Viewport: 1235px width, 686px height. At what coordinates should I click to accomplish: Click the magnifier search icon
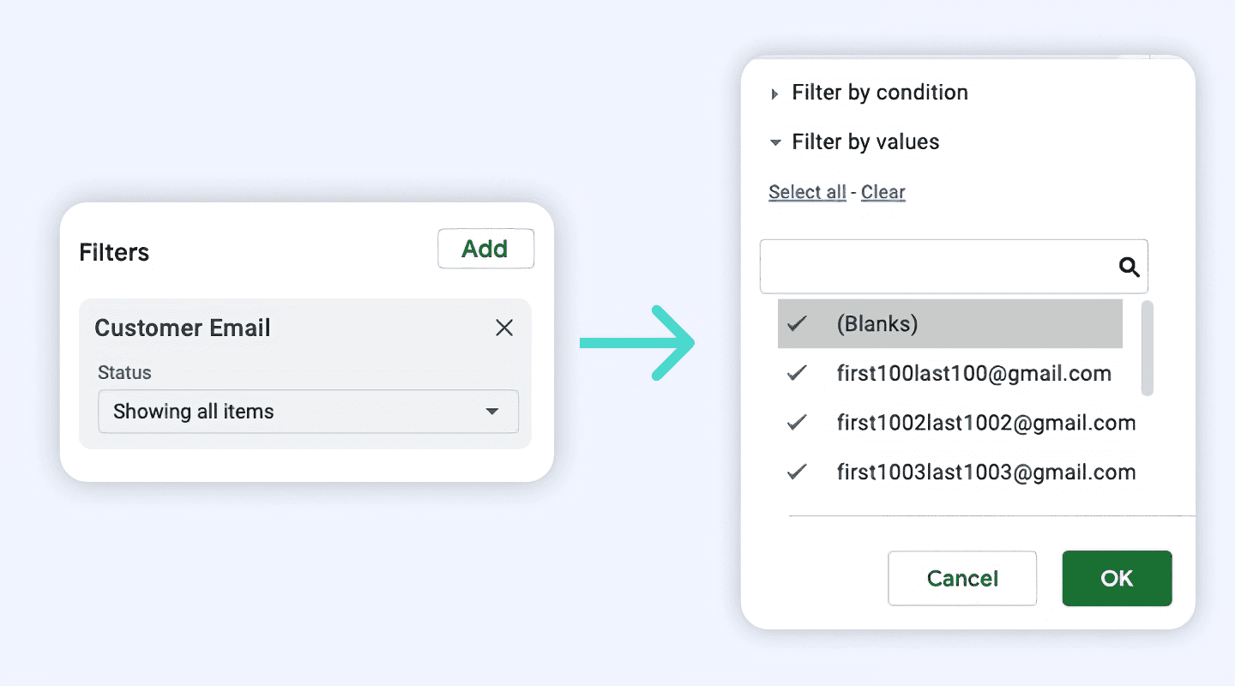pos(1130,268)
